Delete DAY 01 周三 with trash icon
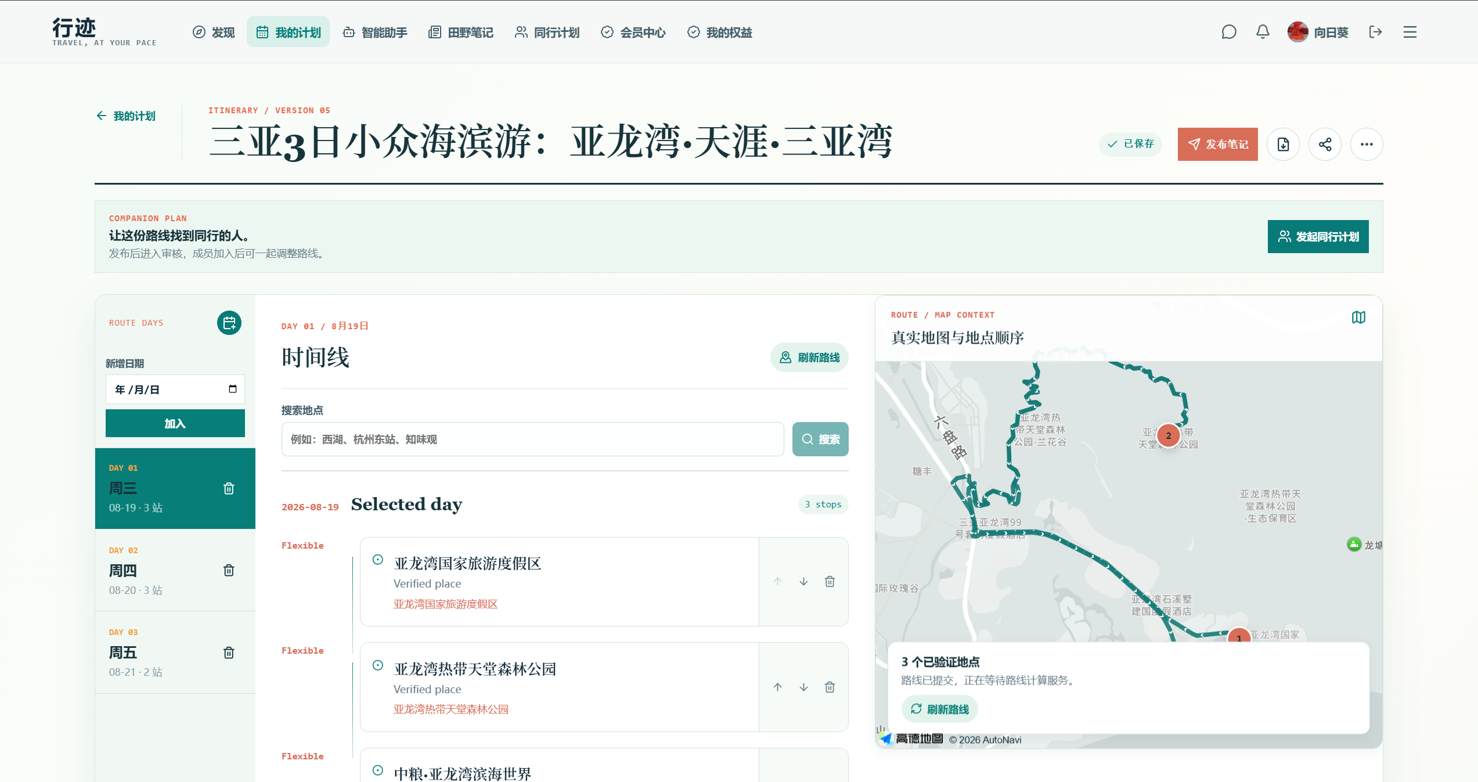The width and height of the screenshot is (1478, 782). (229, 488)
